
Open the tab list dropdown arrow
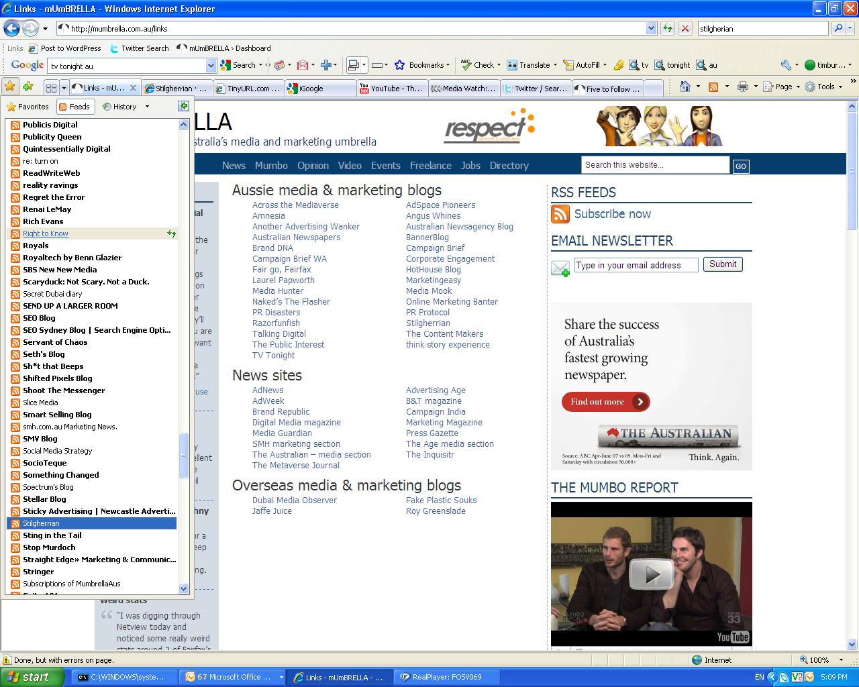64,88
